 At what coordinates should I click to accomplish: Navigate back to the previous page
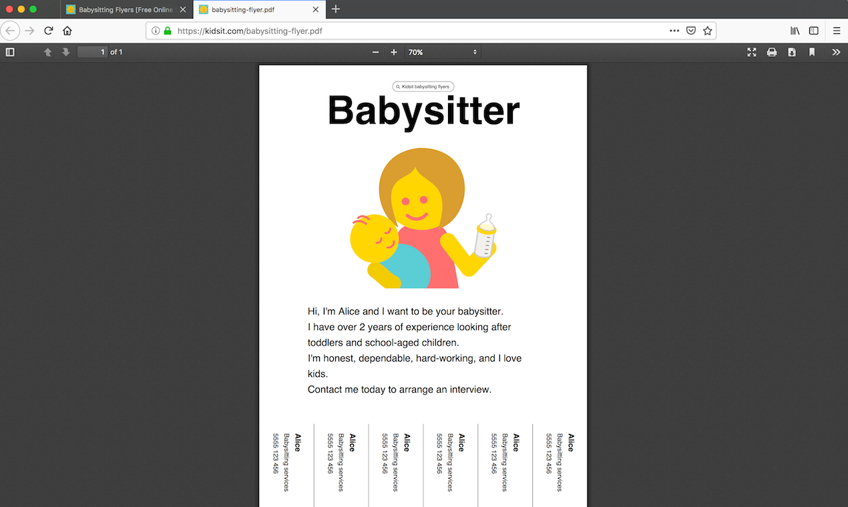pyautogui.click(x=10, y=30)
